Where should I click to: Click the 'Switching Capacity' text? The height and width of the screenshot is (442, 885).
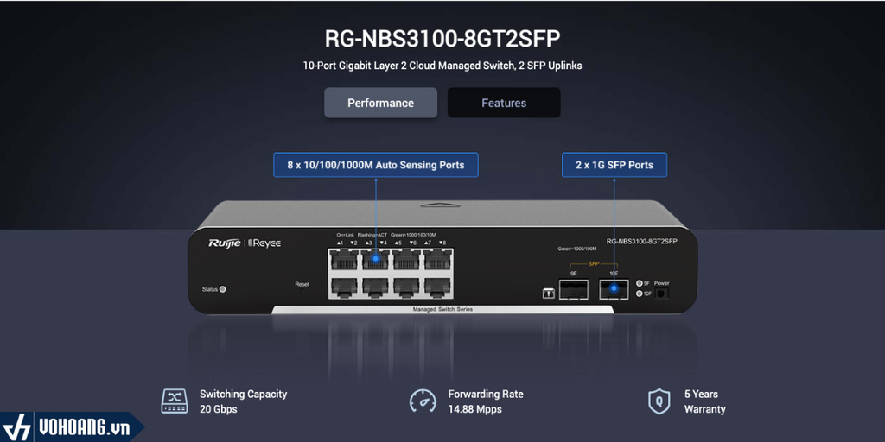[x=243, y=394]
